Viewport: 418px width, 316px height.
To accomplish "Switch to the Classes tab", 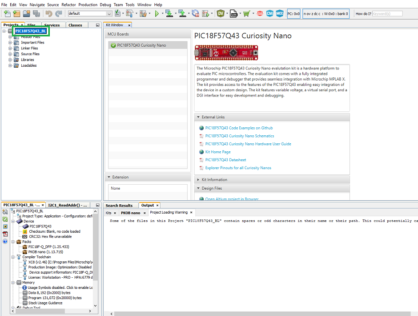I will coord(75,25).
